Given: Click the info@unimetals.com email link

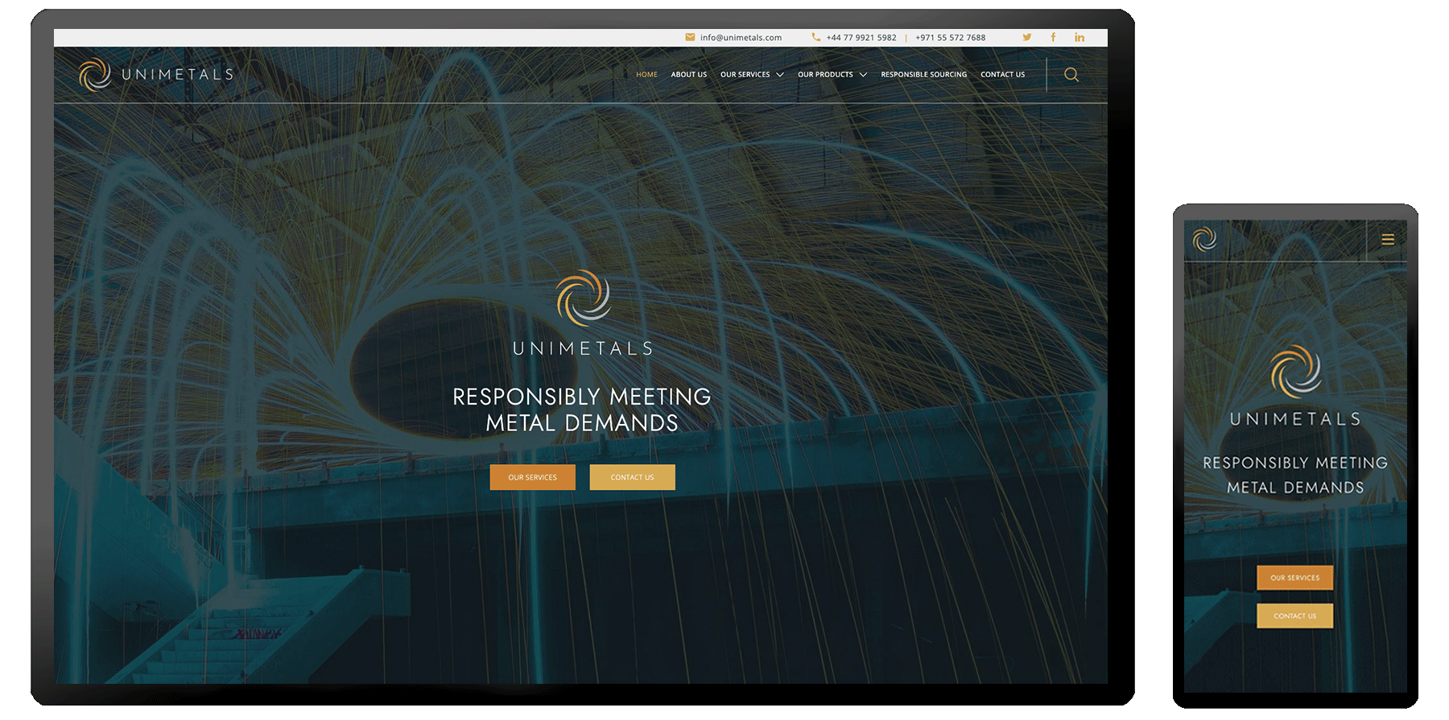Looking at the screenshot, I should (741, 38).
